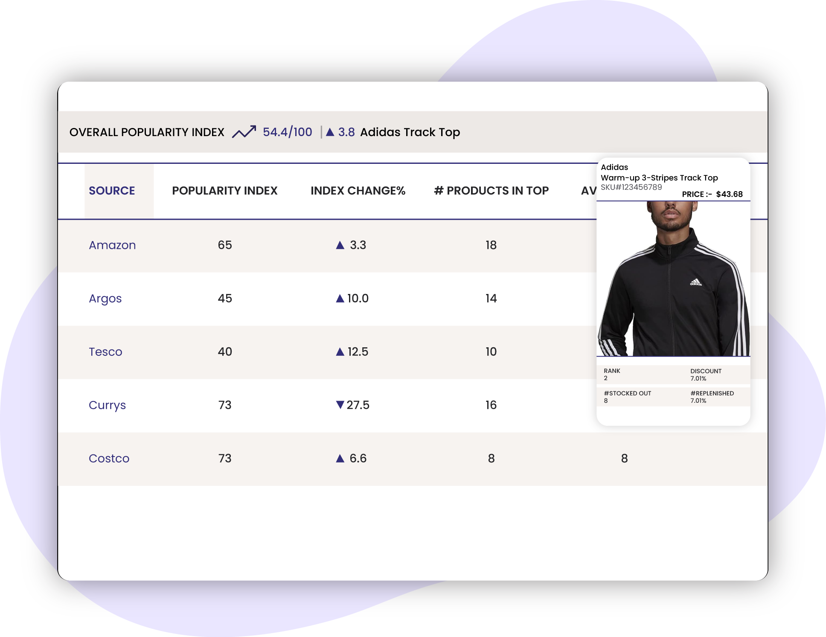The width and height of the screenshot is (826, 637).
Task: Click the 54.4/100 overall index value
Action: pos(287,132)
